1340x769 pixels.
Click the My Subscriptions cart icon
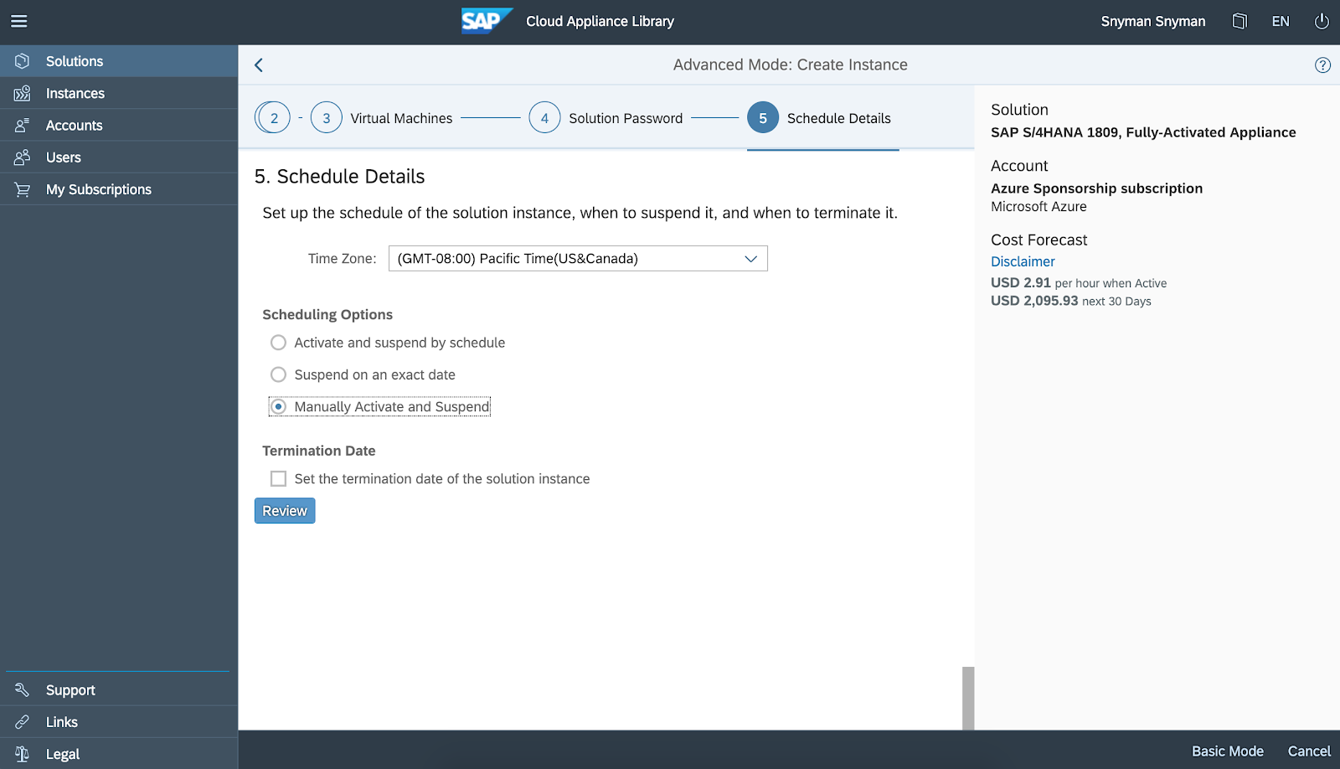pos(23,189)
